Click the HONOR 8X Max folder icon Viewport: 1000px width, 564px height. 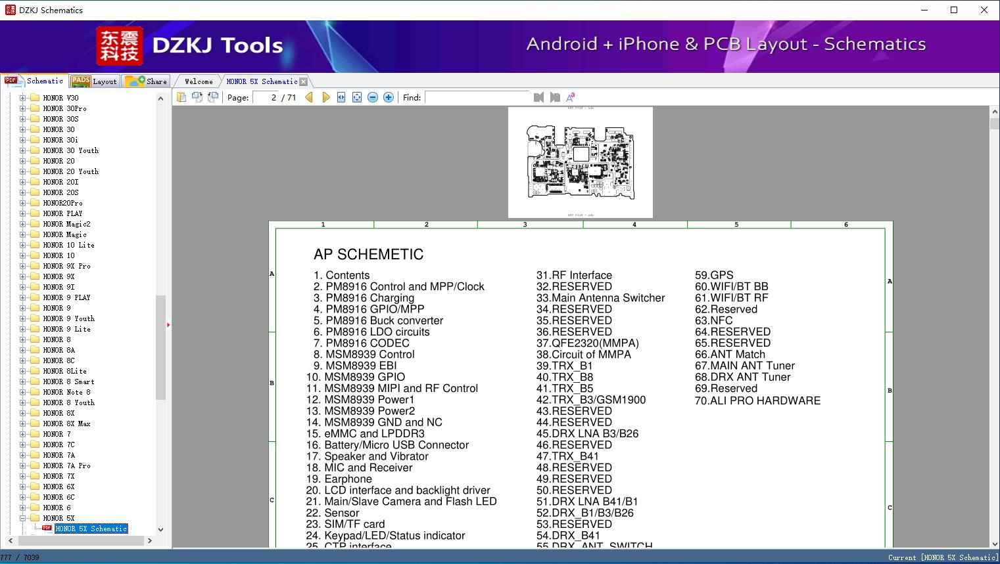coord(35,423)
